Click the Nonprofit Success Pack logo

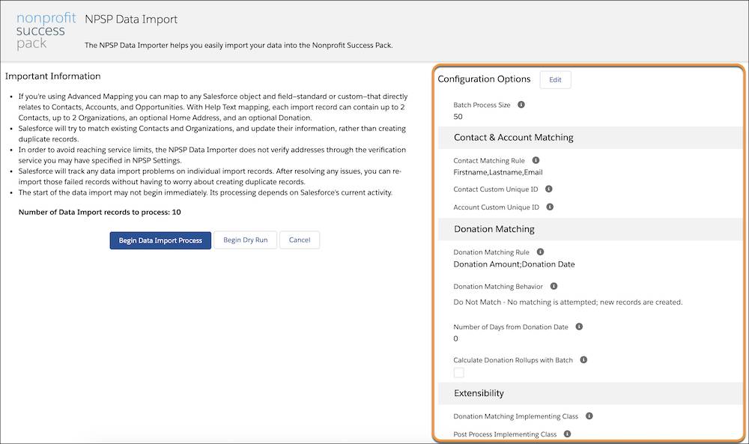46,31
